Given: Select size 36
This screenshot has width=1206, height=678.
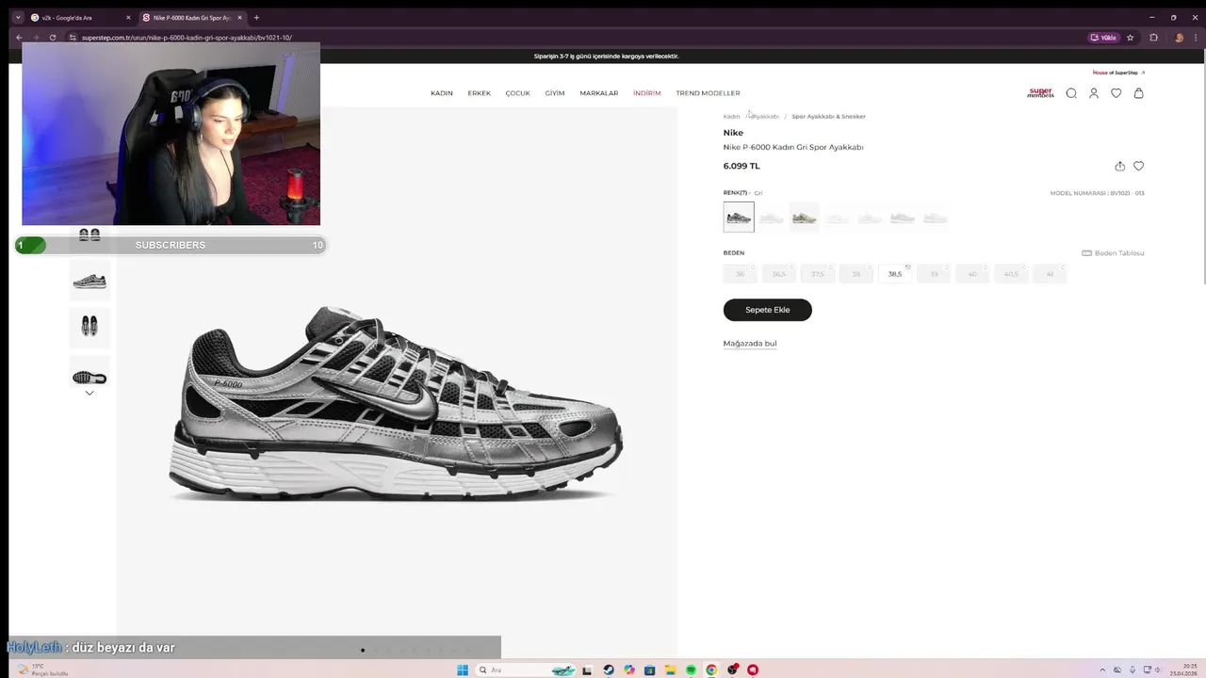Looking at the screenshot, I should click(x=741, y=274).
